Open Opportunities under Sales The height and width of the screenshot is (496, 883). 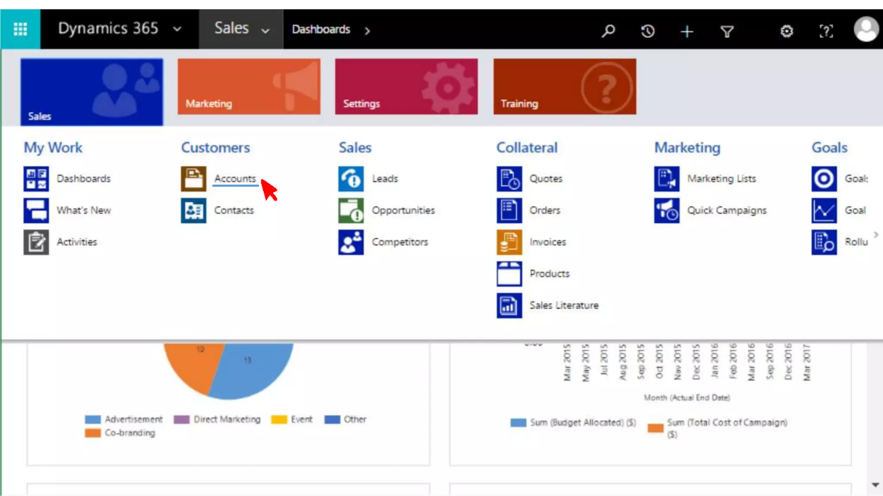coord(403,210)
